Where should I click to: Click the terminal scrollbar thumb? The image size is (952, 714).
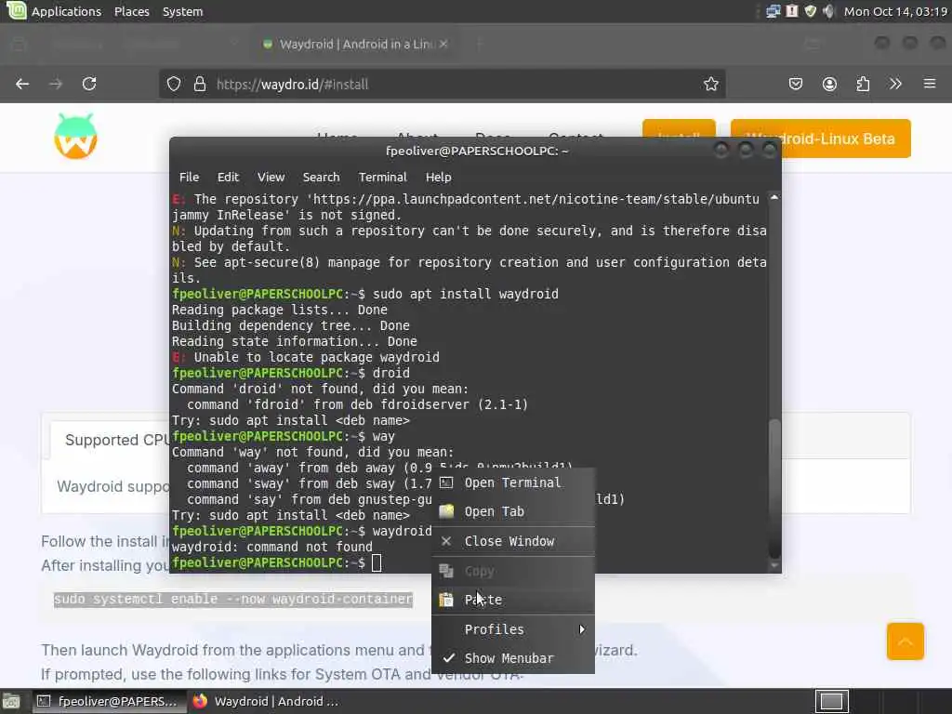(774, 488)
